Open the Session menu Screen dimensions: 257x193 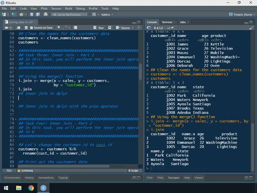56,9
